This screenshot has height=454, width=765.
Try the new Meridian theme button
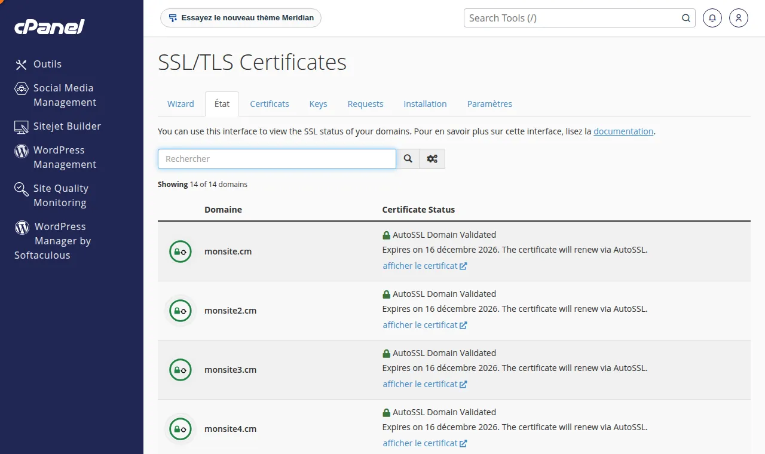click(x=241, y=18)
